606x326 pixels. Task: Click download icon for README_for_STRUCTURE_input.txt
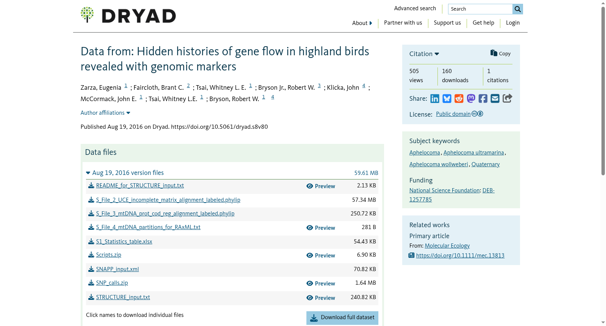coord(91,186)
